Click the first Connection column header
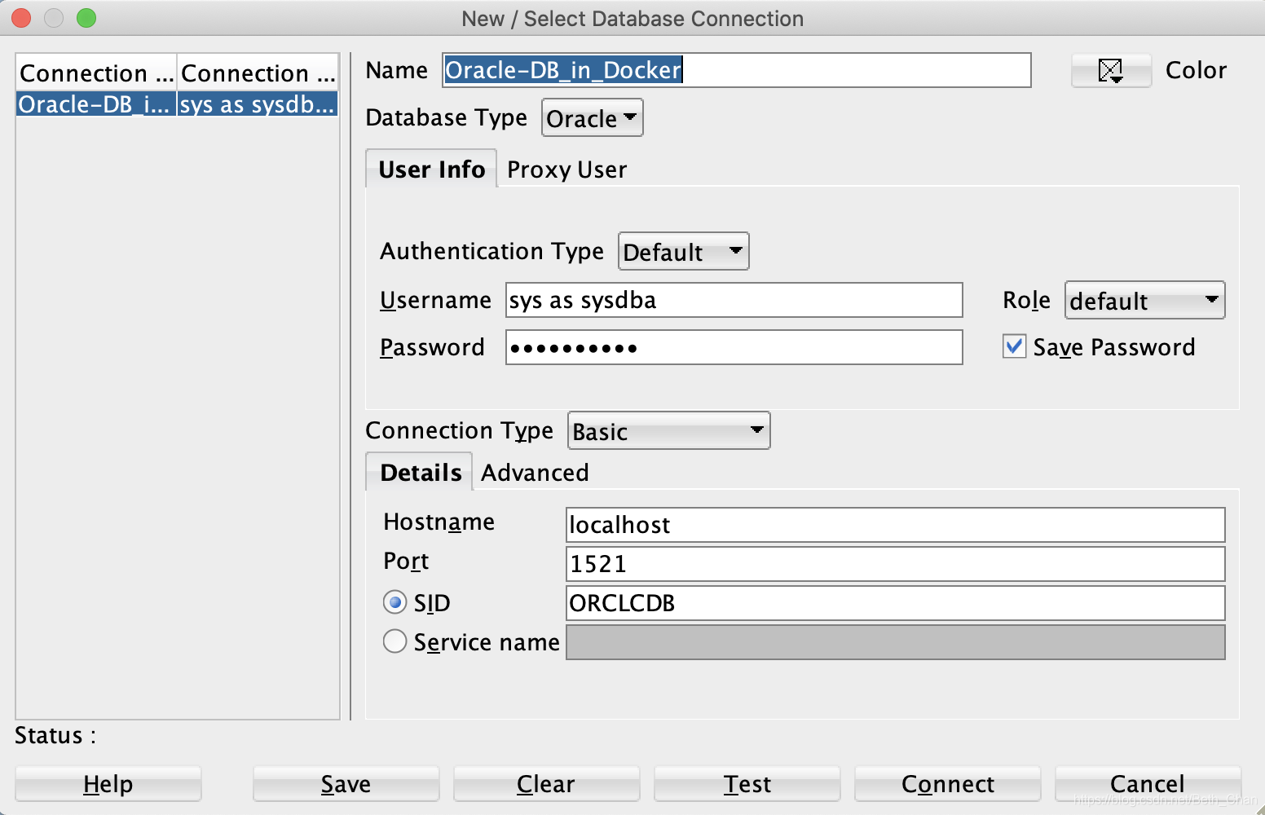 click(96, 73)
